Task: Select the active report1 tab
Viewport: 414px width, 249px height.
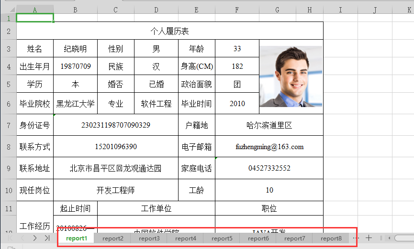Action: (x=77, y=238)
